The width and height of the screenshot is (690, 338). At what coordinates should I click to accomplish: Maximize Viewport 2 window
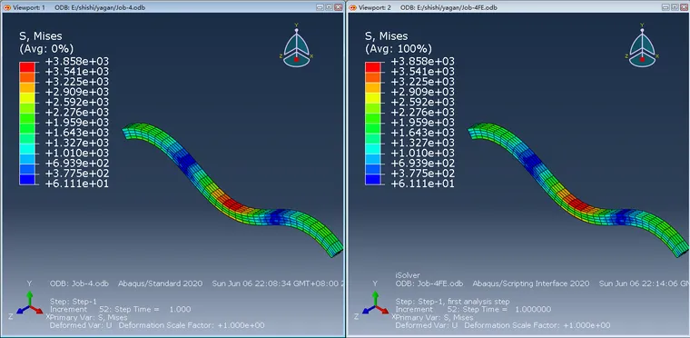[675, 7]
